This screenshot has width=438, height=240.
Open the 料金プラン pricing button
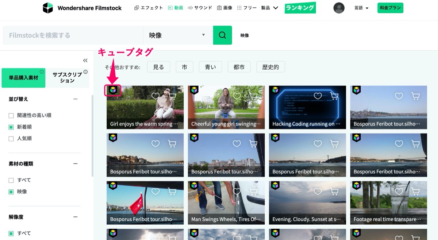click(390, 8)
